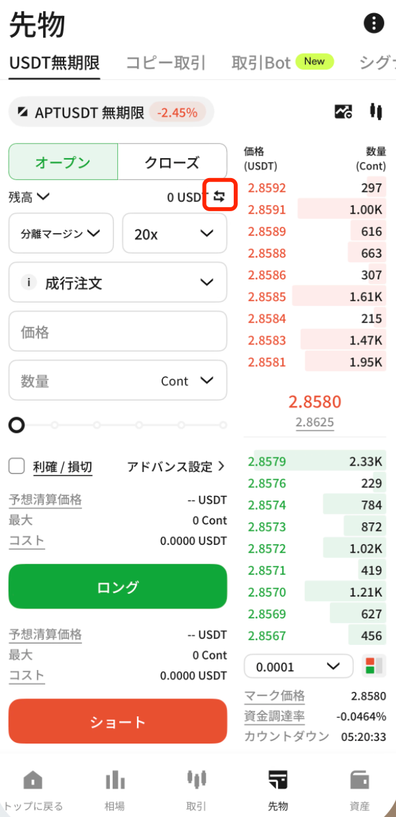Click the info icon beside 成行注文
396x817 pixels.
[28, 283]
